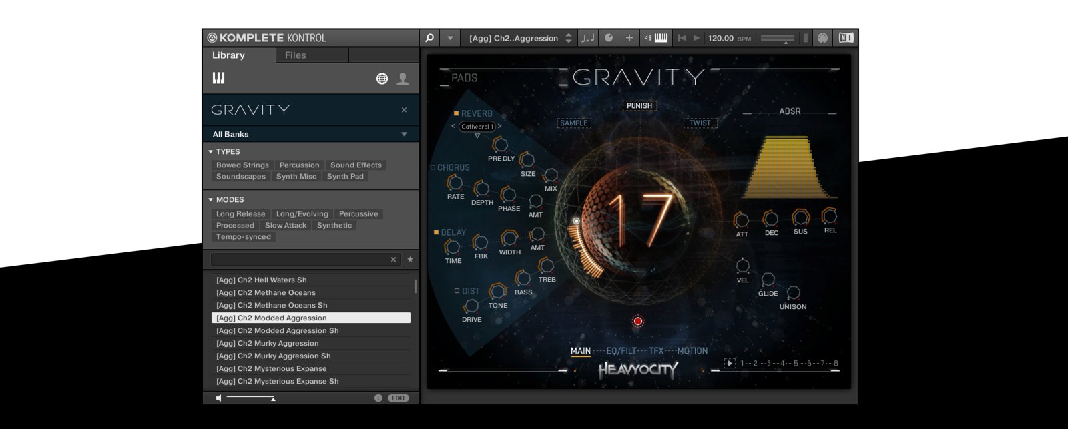The width and height of the screenshot is (1068, 429).
Task: Select the user content person icon
Action: pos(403,79)
